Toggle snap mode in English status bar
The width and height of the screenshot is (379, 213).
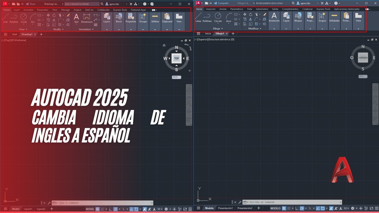click(x=102, y=209)
